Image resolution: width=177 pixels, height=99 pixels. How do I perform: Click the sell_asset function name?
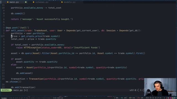tap(17, 31)
